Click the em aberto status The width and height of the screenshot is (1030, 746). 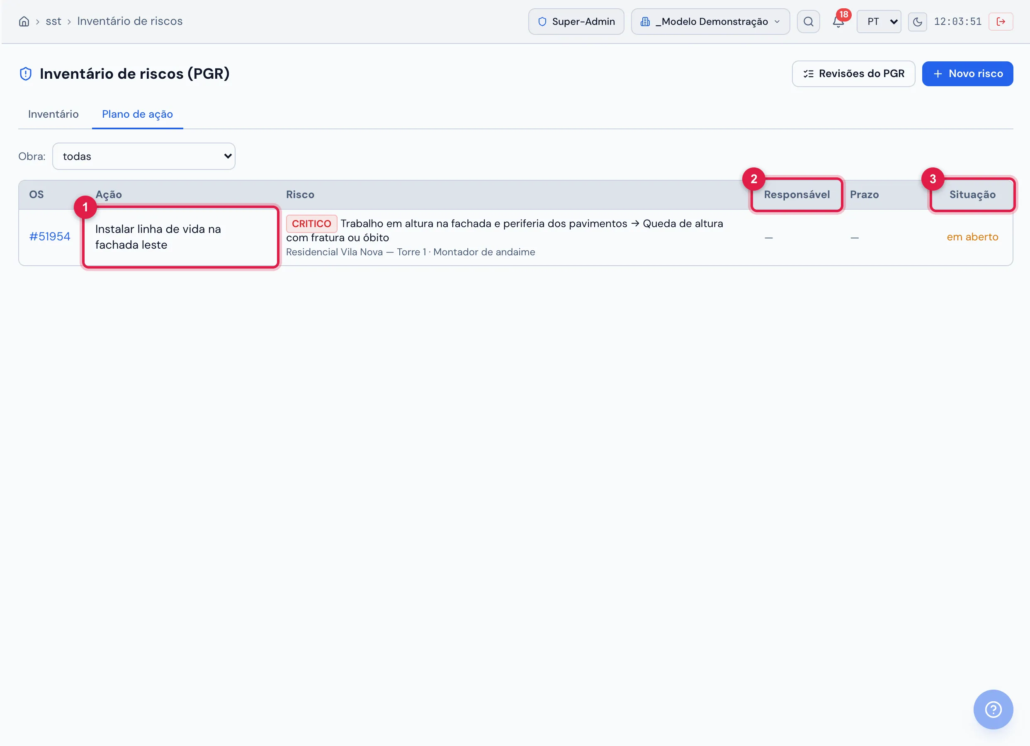tap(972, 237)
